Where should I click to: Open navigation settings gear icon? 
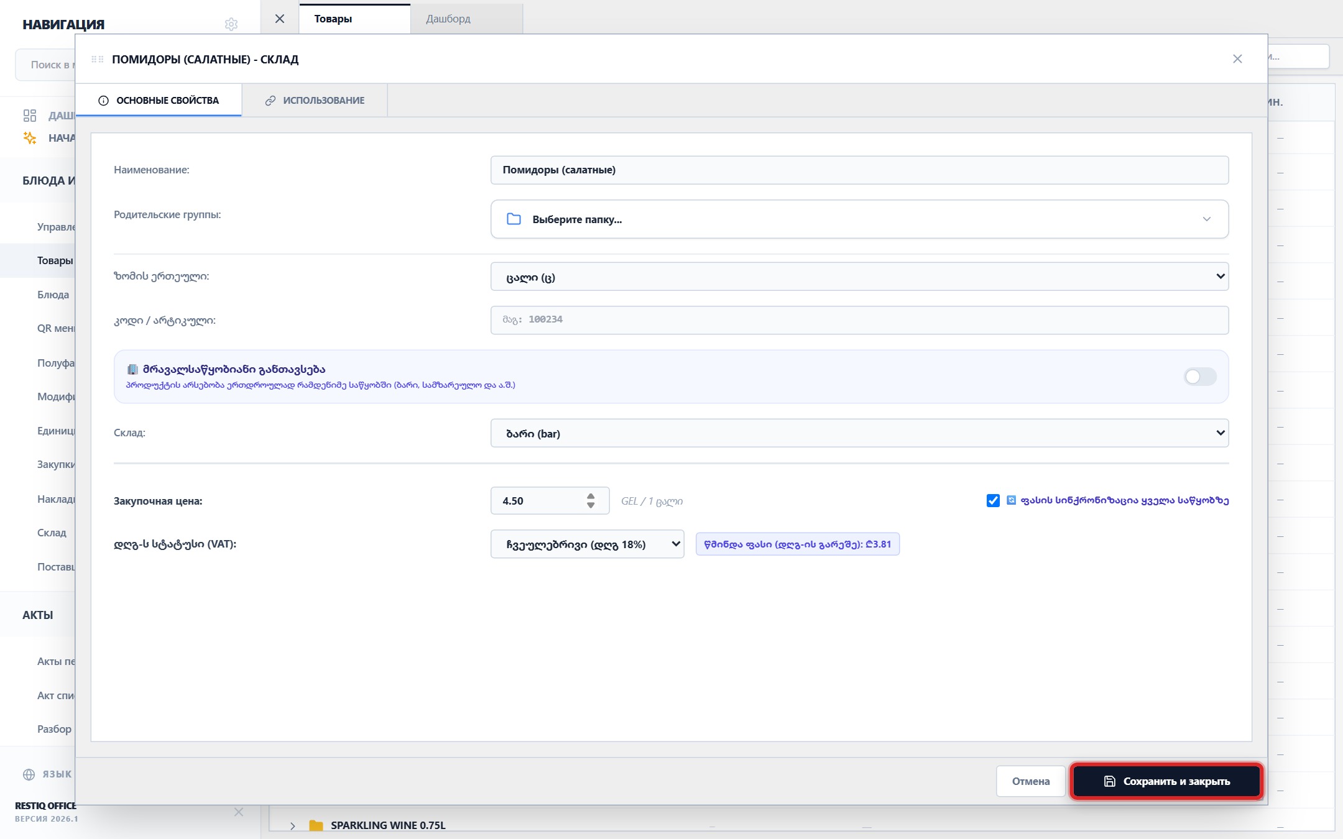[231, 24]
